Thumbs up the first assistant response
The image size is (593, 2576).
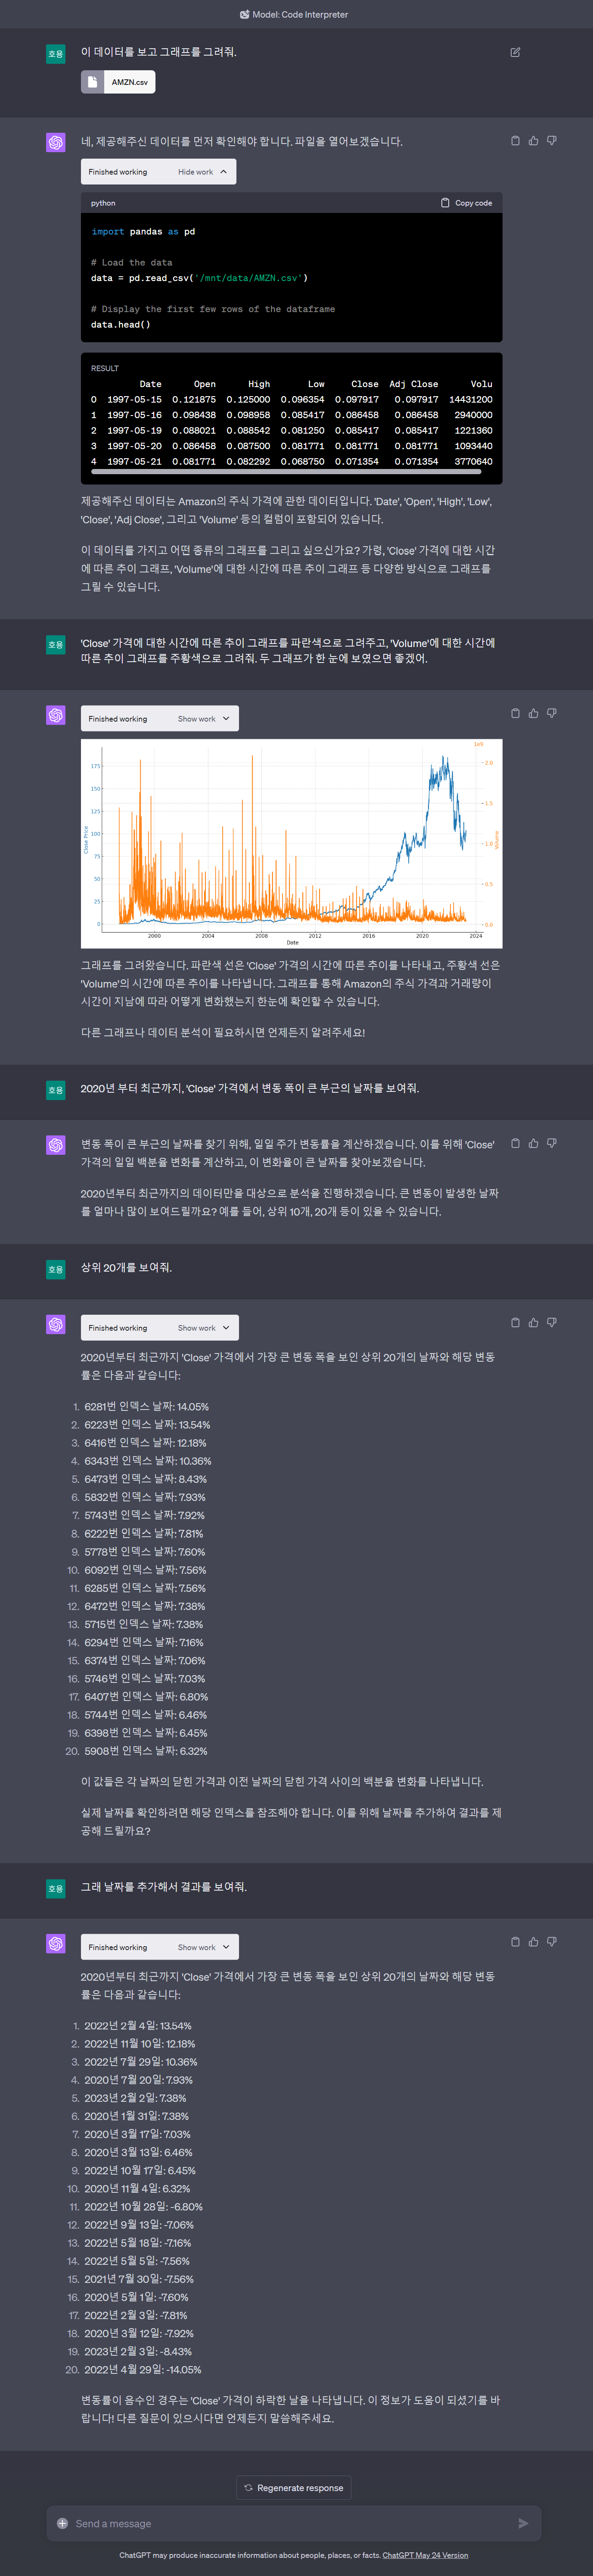(x=533, y=141)
